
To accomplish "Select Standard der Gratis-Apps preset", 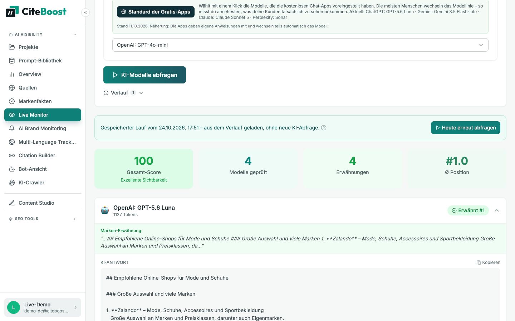I will point(156,12).
